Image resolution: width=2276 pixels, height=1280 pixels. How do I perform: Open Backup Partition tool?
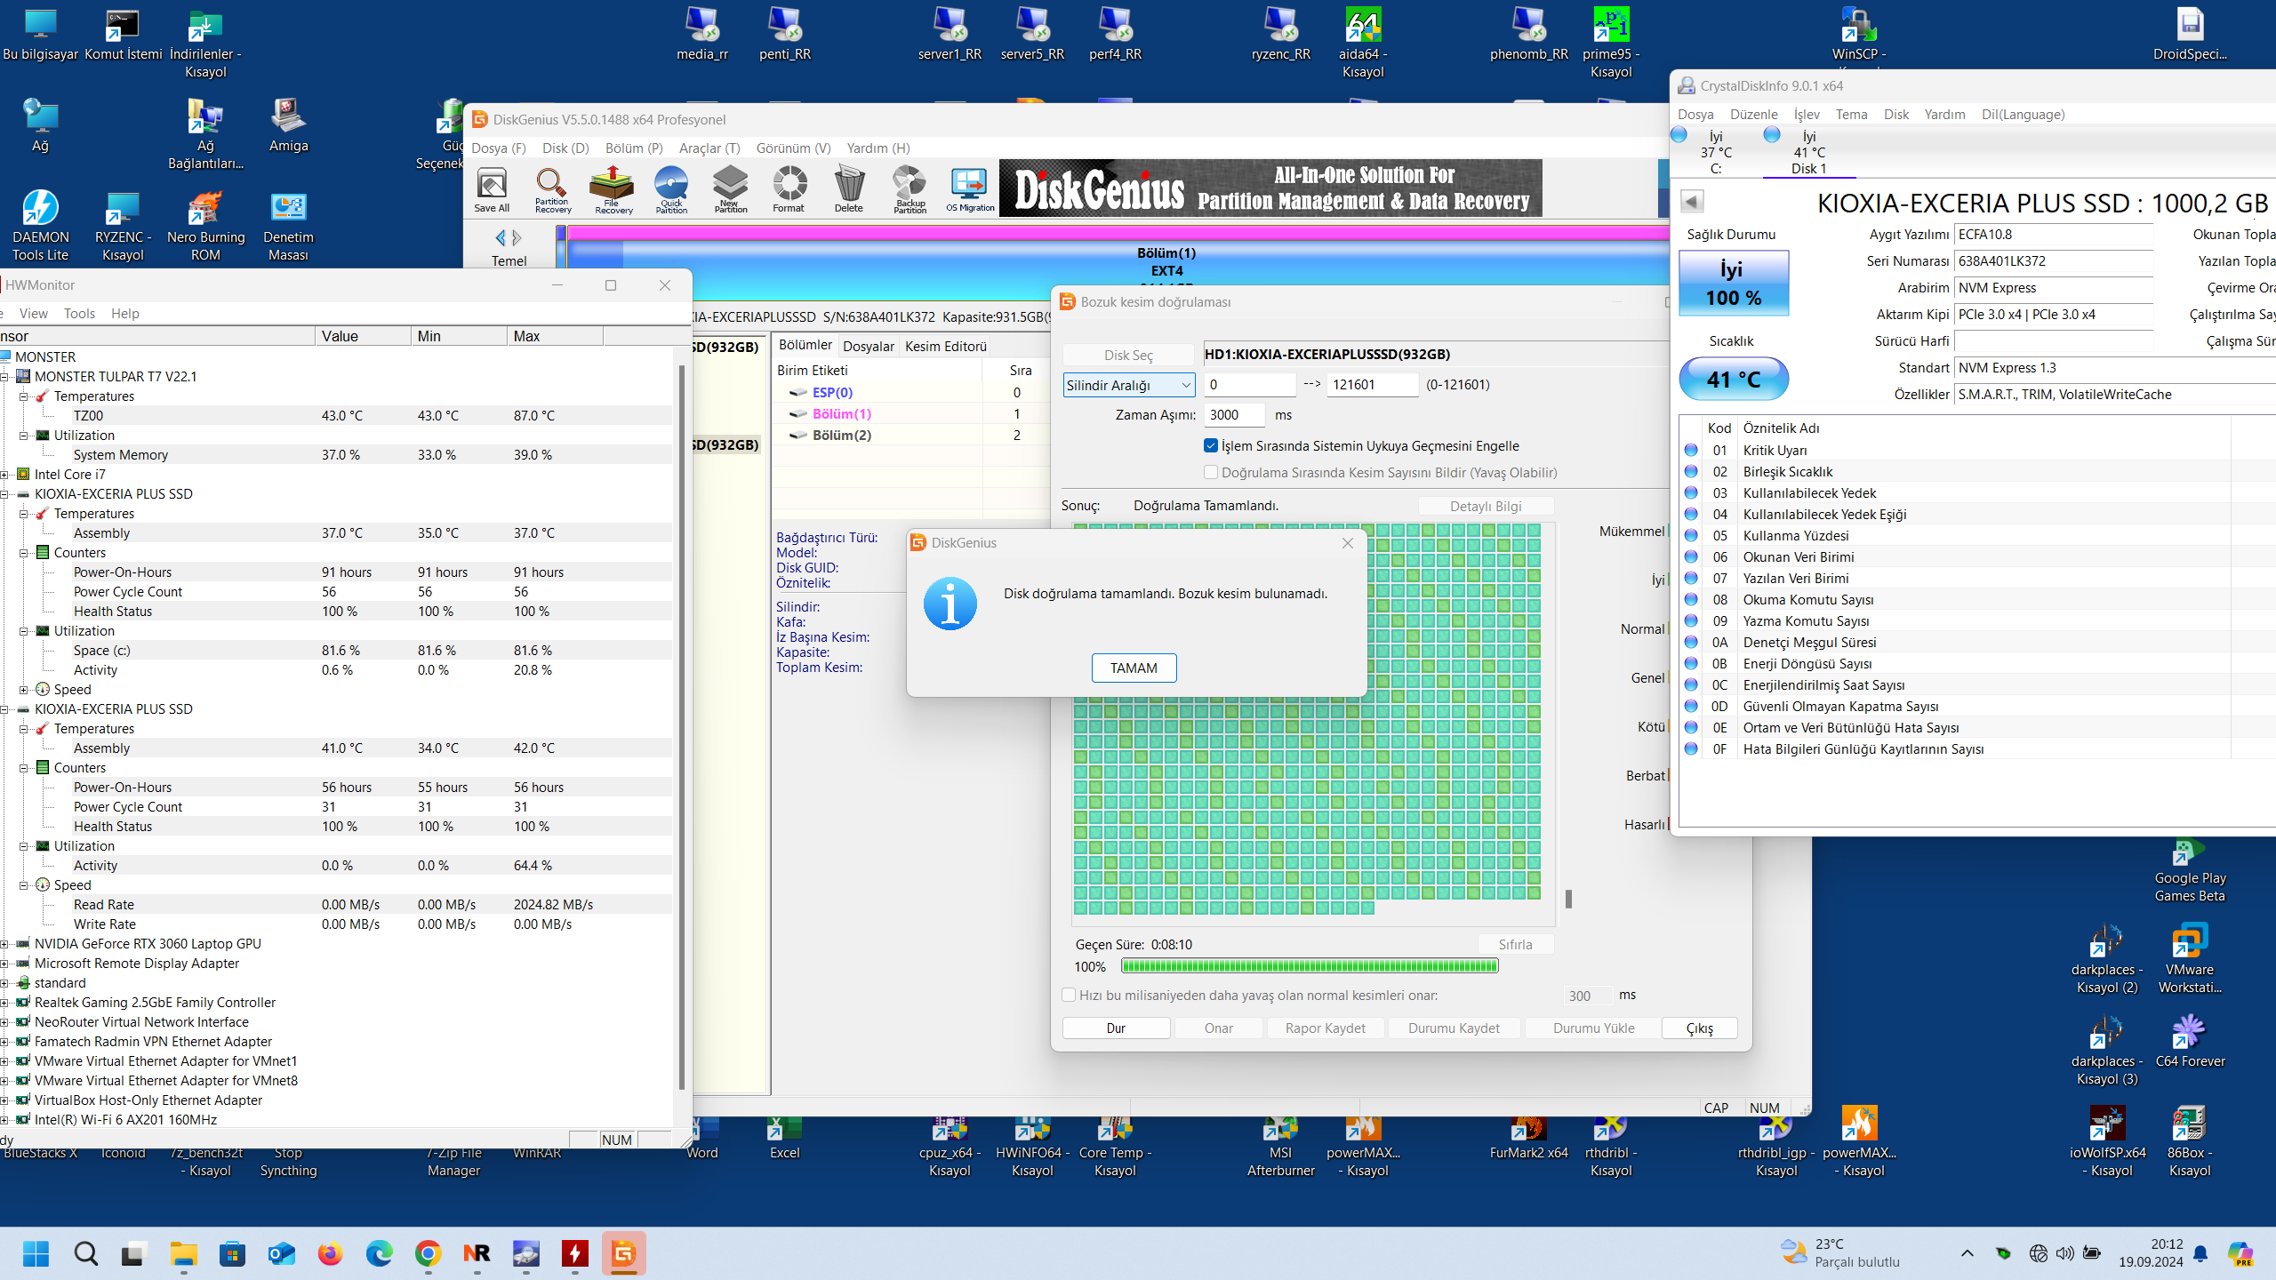tap(910, 189)
